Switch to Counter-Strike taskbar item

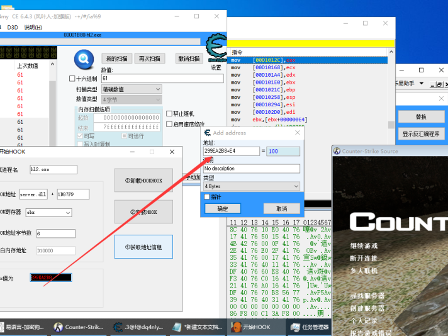coord(79,327)
